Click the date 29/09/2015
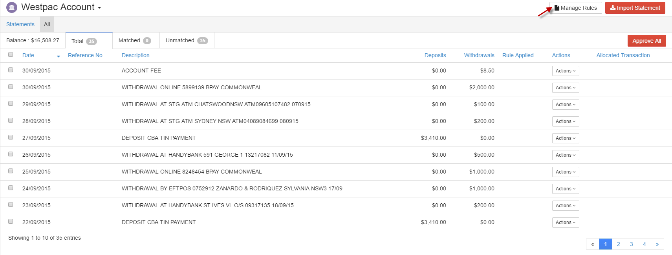672x255 pixels. (37, 104)
